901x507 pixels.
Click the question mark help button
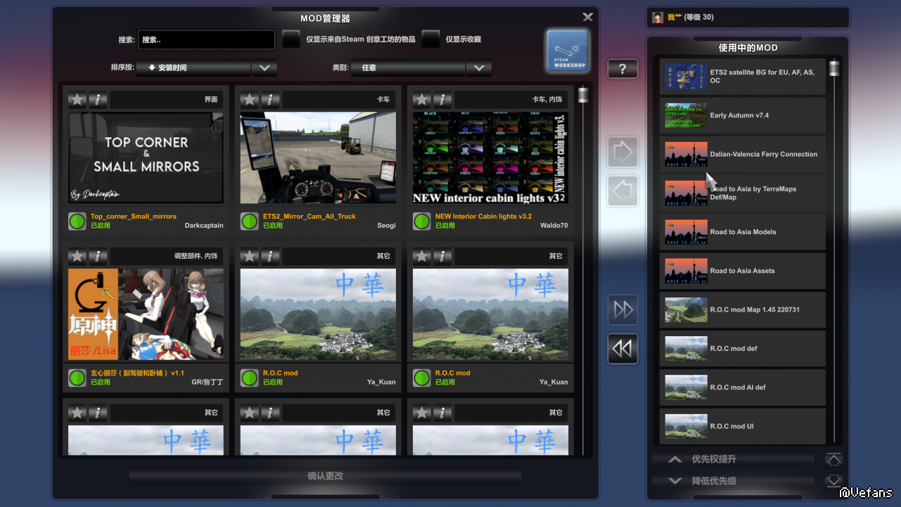tap(622, 69)
